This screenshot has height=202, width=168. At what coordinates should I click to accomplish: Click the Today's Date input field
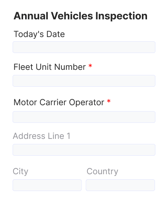click(x=84, y=47)
